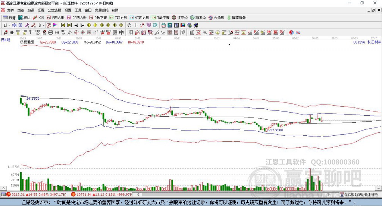Toggle the highlighted blue grid view button

pyautogui.click(x=14, y=25)
